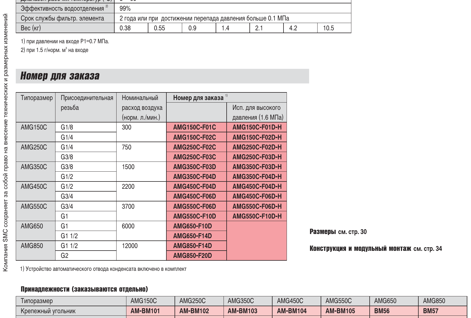Click bracket part AM-BM103
This screenshot has width=471, height=318.
(x=242, y=311)
